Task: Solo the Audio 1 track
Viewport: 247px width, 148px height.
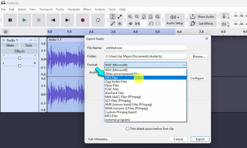Action: tap(29, 45)
